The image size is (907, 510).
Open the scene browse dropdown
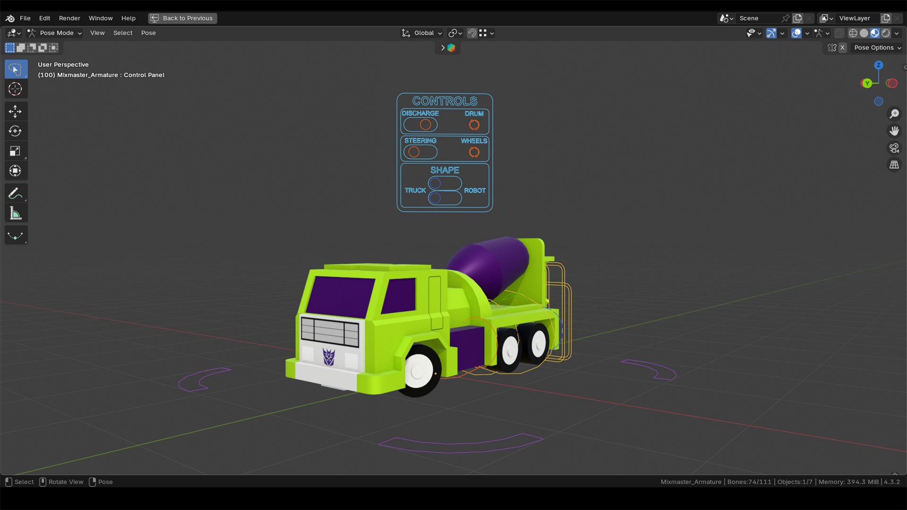pyautogui.click(x=726, y=18)
